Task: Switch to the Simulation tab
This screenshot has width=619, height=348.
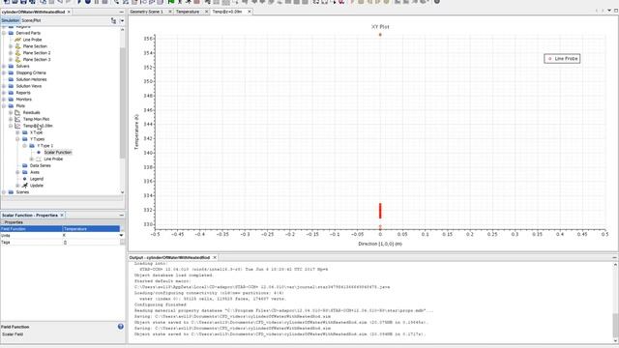Action: tap(11, 20)
